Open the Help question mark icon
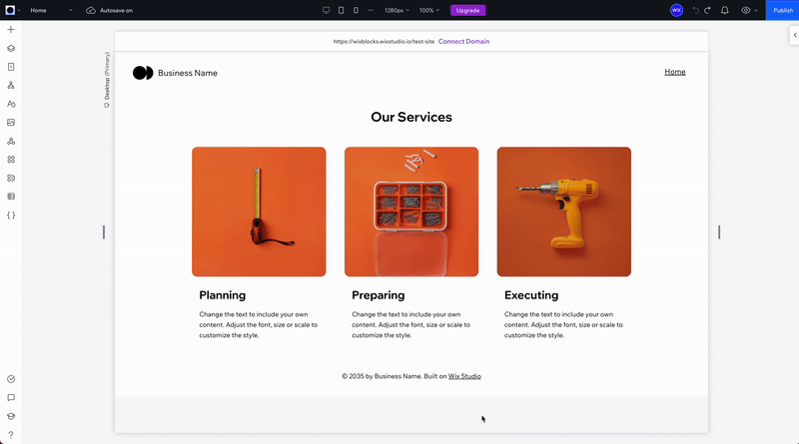This screenshot has height=444, width=799. pyautogui.click(x=11, y=435)
